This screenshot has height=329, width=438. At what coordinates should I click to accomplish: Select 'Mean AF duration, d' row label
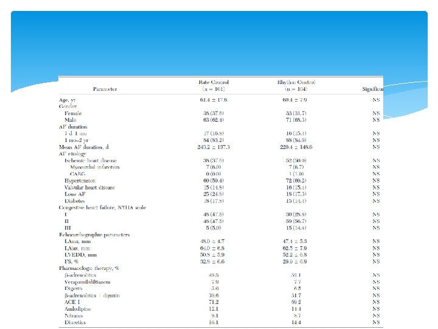point(84,147)
